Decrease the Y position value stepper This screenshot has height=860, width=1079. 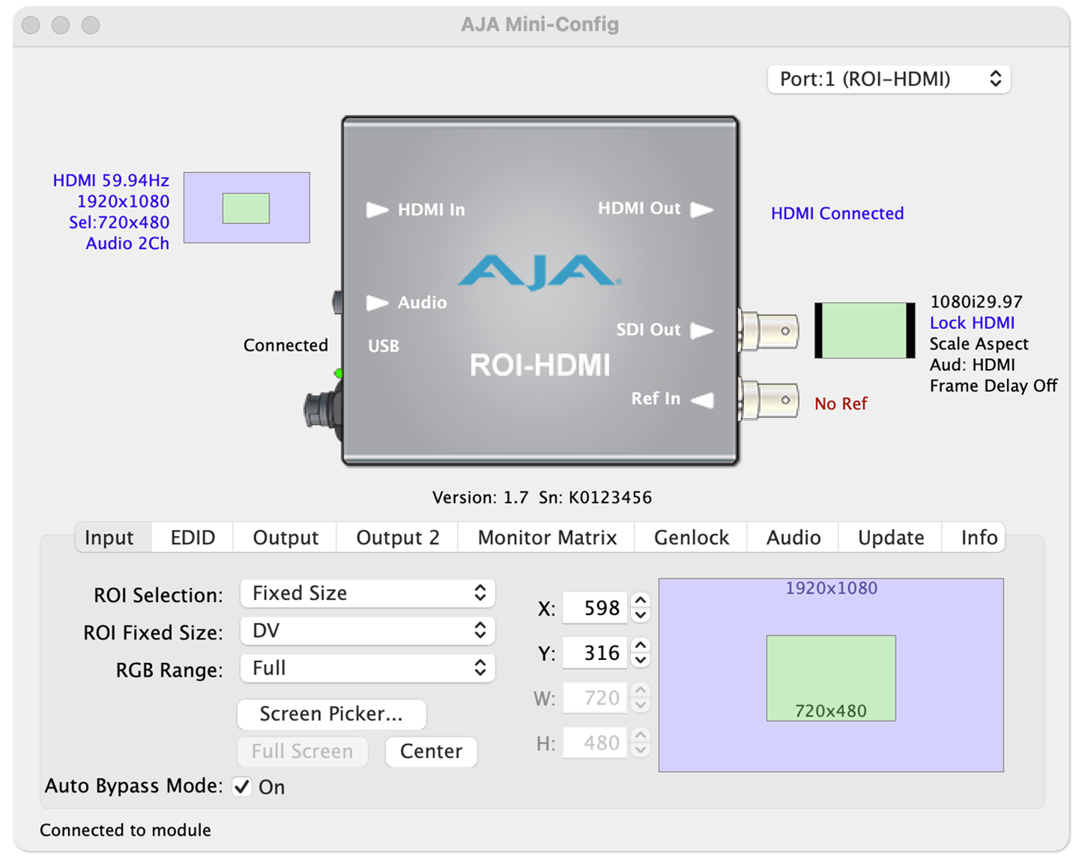point(640,660)
